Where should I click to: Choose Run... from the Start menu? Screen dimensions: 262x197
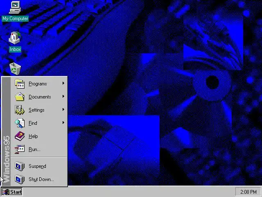click(39, 149)
